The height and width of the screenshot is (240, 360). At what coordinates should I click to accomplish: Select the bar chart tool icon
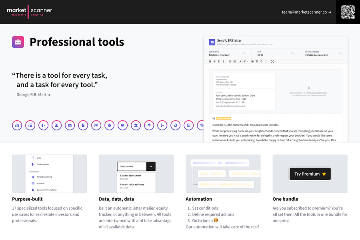17,125
